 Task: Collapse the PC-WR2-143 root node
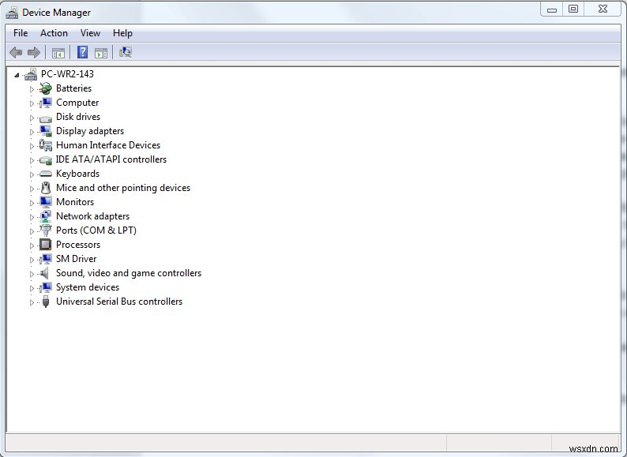pyautogui.click(x=17, y=75)
